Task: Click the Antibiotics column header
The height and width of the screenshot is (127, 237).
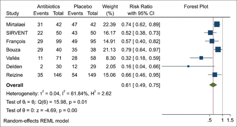Action: [x=47, y=7]
